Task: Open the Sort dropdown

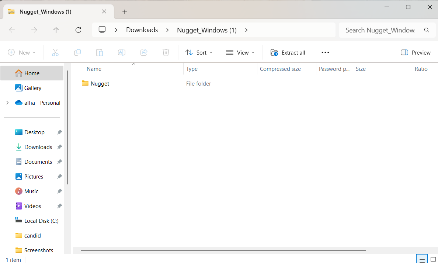Action: pyautogui.click(x=199, y=52)
